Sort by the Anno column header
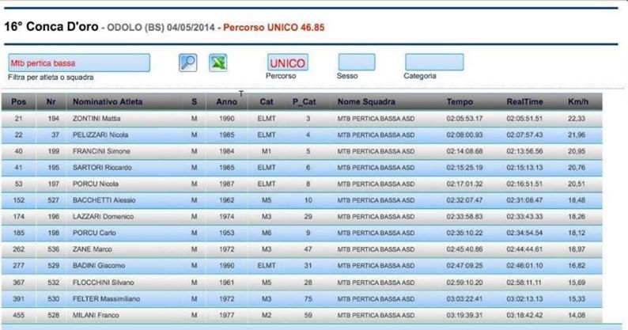Image resolution: width=628 pixels, height=330 pixels. 226,102
